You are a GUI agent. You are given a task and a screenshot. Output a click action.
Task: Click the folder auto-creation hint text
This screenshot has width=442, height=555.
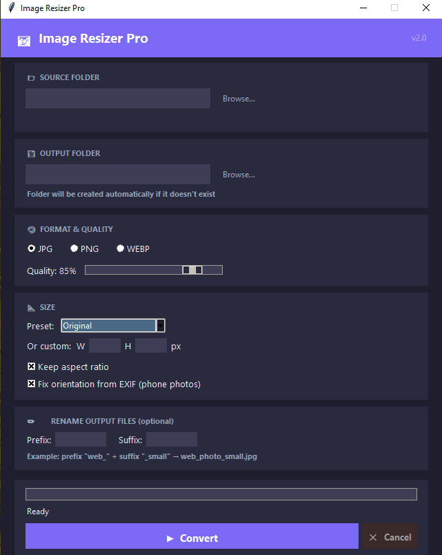121,194
